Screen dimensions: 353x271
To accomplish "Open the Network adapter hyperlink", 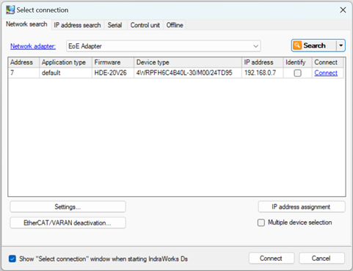I will tap(33, 46).
